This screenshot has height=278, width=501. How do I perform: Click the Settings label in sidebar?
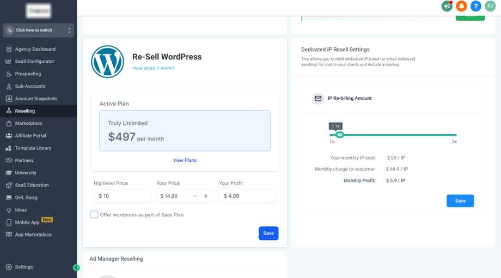[24, 267]
